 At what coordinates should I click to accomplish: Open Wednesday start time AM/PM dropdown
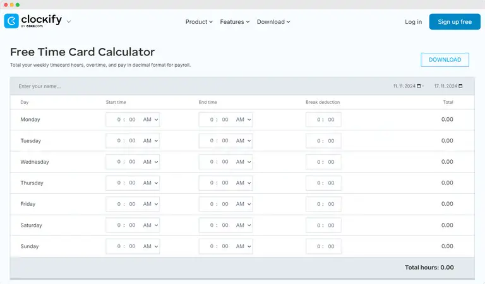151,162
